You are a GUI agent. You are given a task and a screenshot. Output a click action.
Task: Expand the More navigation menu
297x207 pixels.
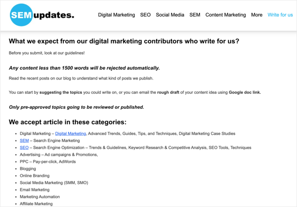pos(257,15)
